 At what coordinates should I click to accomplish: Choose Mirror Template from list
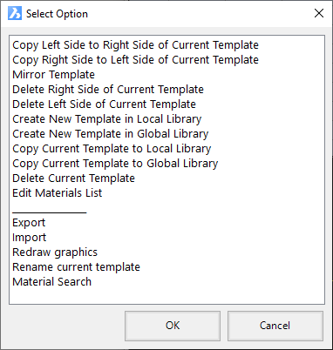[x=53, y=75]
